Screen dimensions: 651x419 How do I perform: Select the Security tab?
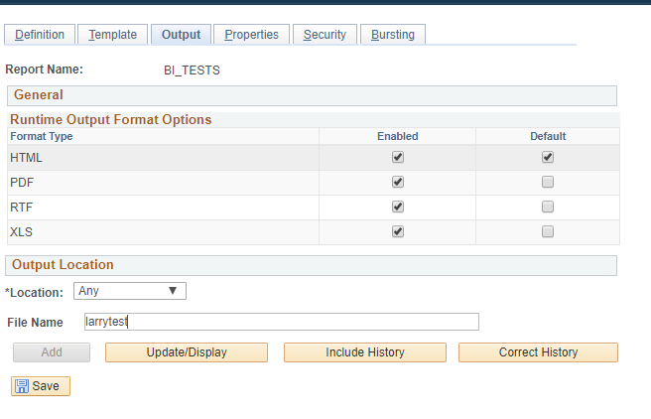[x=325, y=35]
